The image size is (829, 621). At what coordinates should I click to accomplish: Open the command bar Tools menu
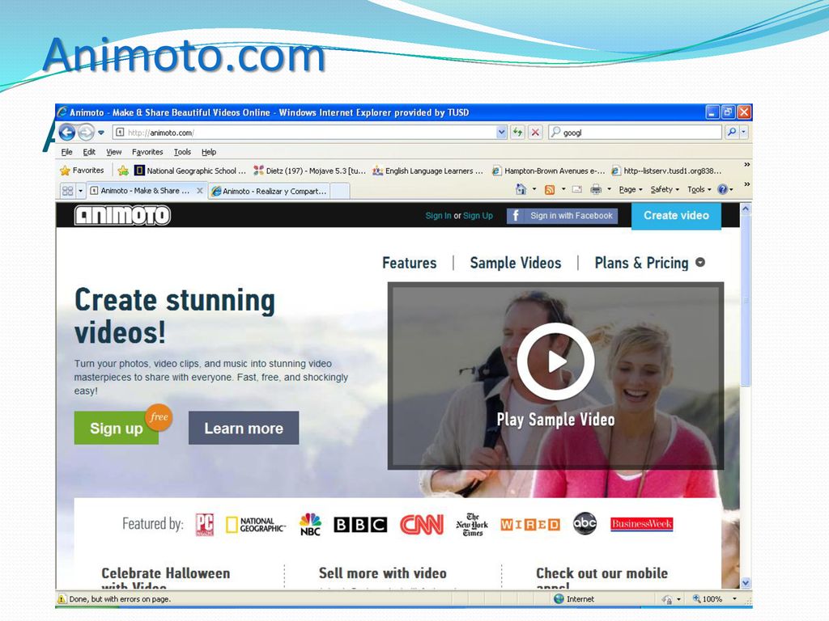(x=699, y=189)
